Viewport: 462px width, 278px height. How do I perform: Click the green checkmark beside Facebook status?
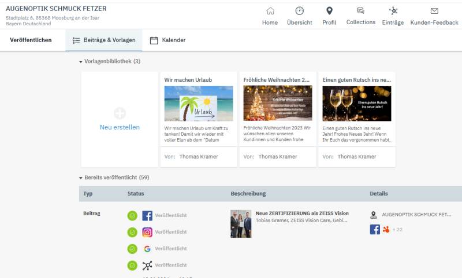coord(132,216)
